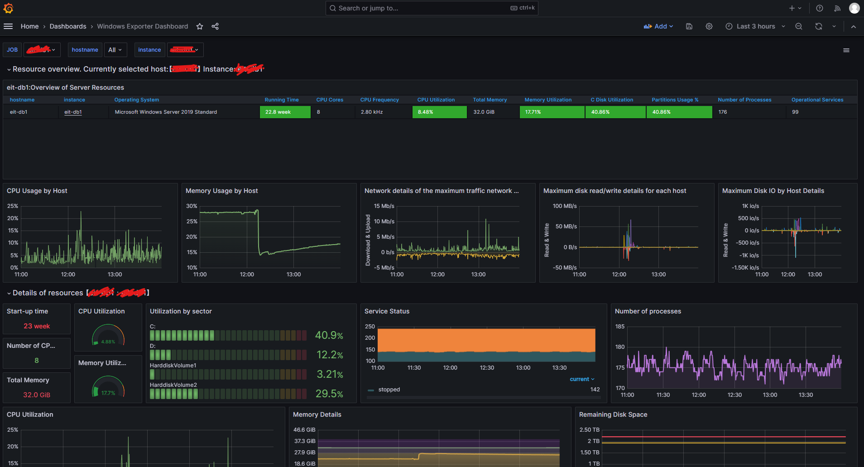Toggle the stopped series in Service Status legend
This screenshot has height=467, width=864.
[x=389, y=390]
